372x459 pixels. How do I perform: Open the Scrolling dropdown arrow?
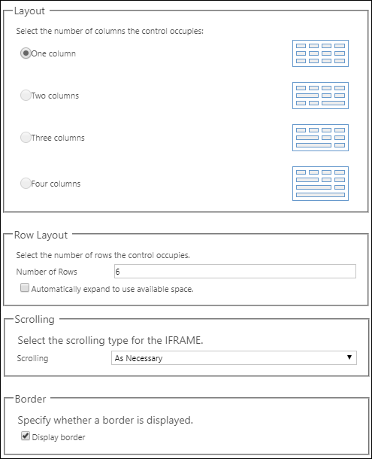(x=349, y=357)
